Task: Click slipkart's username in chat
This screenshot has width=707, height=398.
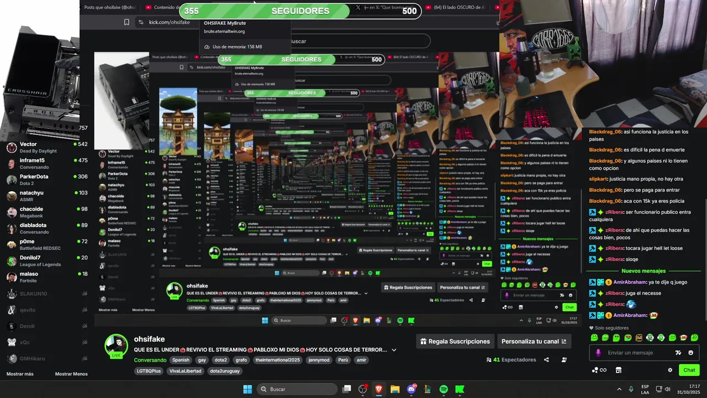Action: 598,179
